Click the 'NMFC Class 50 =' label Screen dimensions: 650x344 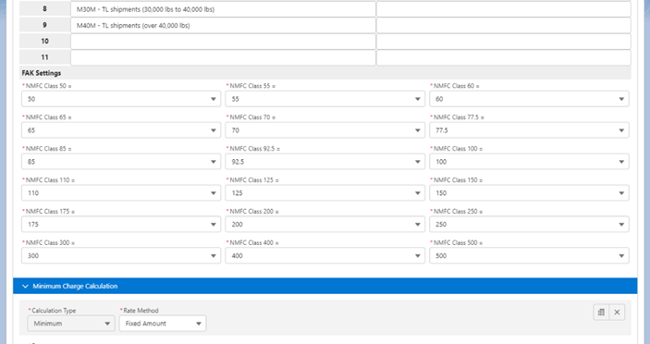48,86
